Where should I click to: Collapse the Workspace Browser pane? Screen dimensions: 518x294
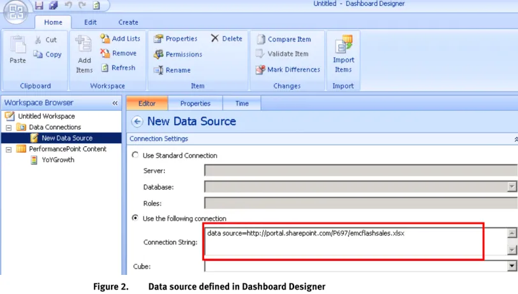click(x=115, y=103)
